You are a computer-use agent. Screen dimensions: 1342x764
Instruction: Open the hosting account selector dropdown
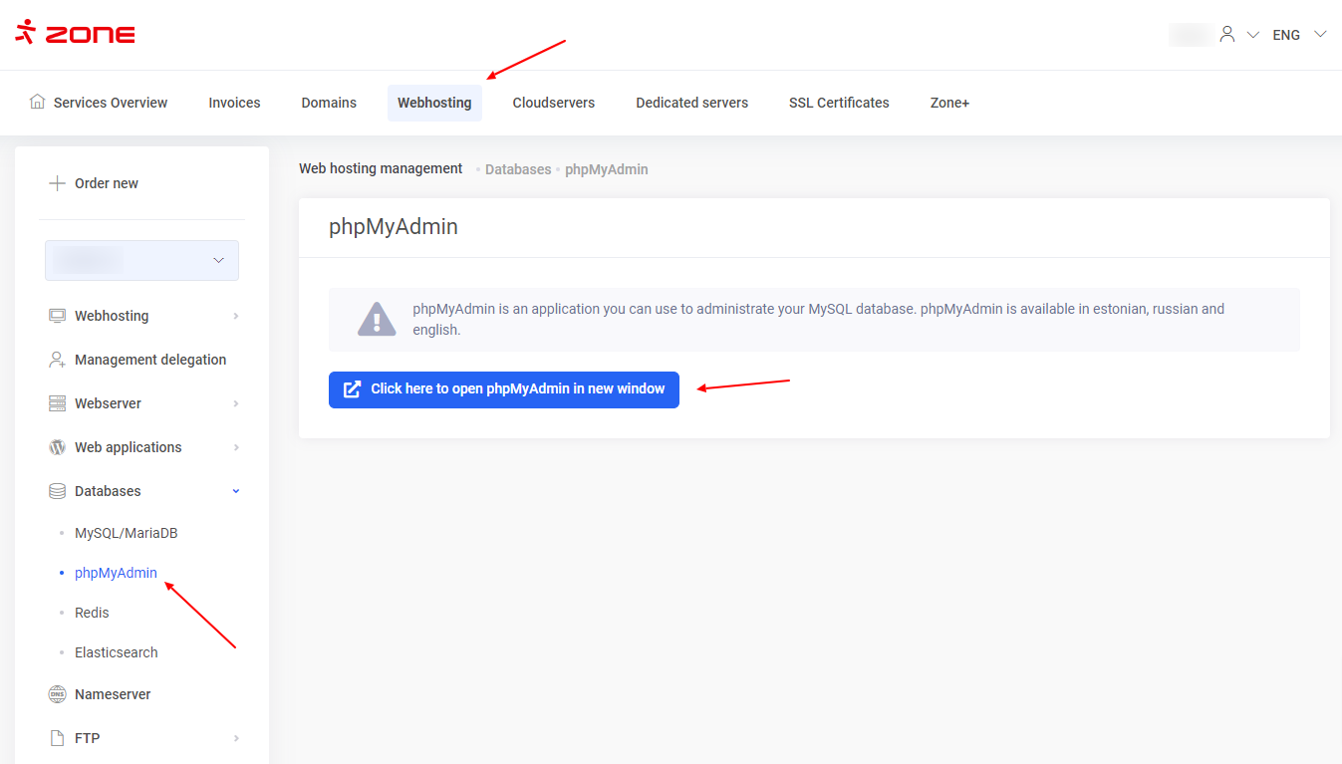[141, 260]
